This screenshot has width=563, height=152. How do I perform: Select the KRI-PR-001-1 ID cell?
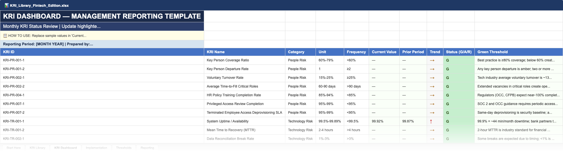(x=102, y=60)
